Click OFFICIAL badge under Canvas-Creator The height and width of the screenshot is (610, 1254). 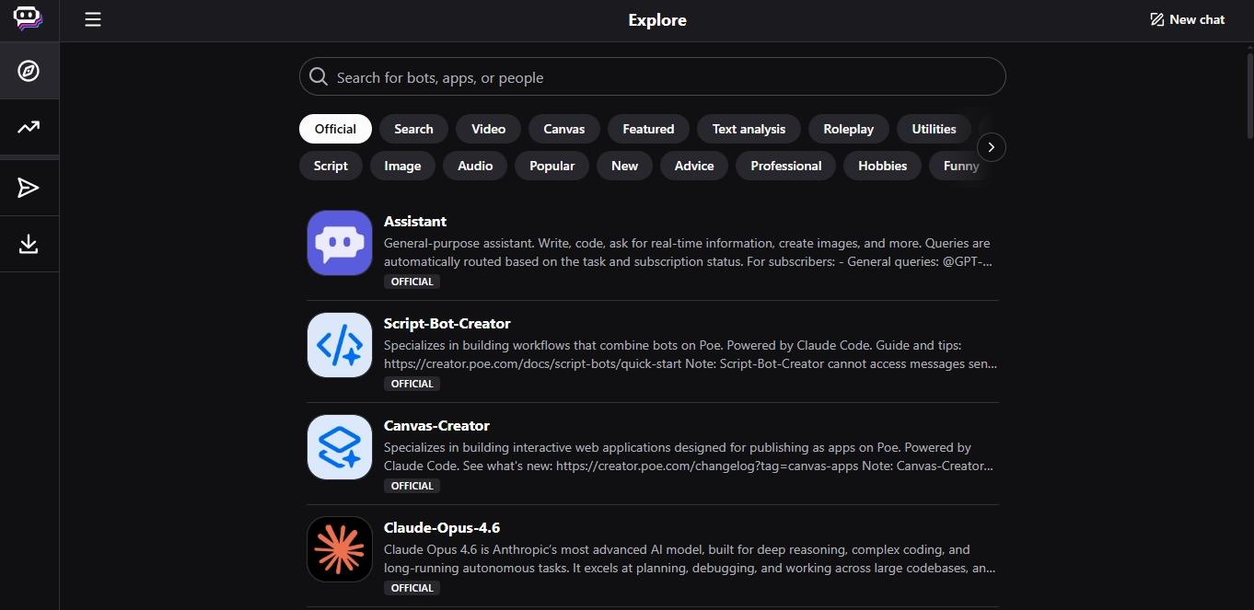412,486
